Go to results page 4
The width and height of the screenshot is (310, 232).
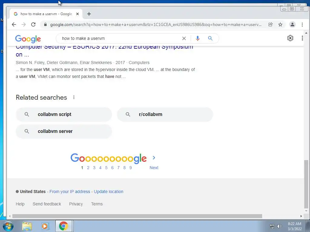click(100, 168)
